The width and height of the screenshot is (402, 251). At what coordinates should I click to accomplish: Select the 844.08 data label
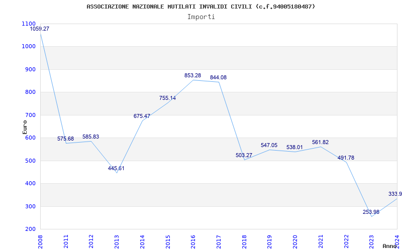pos(218,78)
